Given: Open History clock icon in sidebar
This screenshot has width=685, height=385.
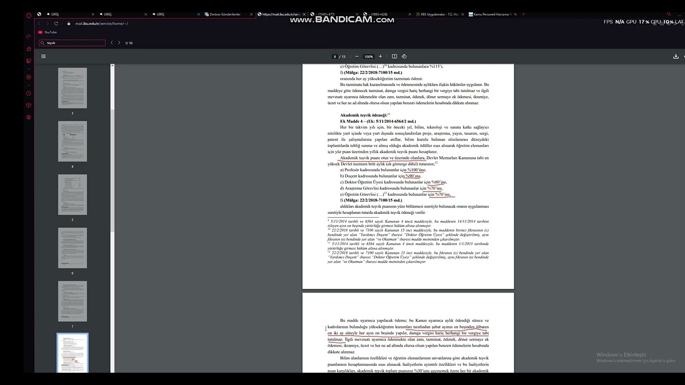Looking at the screenshot, I should point(29,93).
